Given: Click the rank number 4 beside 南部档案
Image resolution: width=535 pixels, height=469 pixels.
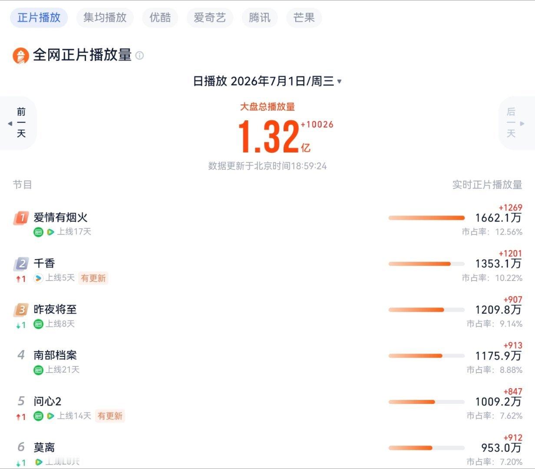Looking at the screenshot, I should click(x=21, y=355).
